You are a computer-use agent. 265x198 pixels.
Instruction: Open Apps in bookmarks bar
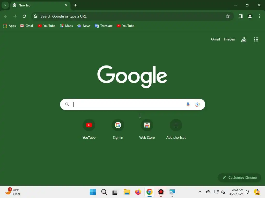point(10,26)
